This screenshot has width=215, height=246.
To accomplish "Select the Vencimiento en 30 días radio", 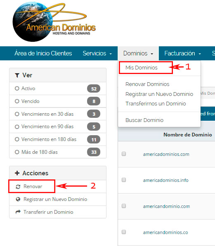I will point(17,114).
